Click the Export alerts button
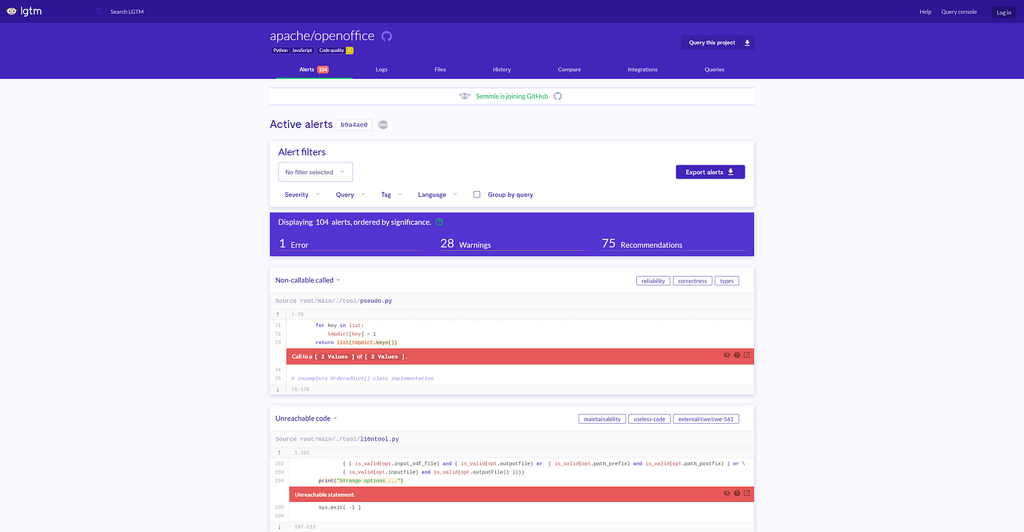This screenshot has width=1024, height=532. 710,172
